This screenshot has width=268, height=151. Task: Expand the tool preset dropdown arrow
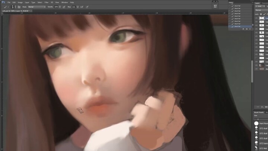click(8, 7)
